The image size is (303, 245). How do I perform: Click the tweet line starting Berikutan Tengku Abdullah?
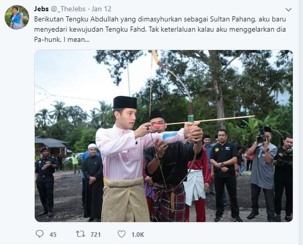pos(160,19)
